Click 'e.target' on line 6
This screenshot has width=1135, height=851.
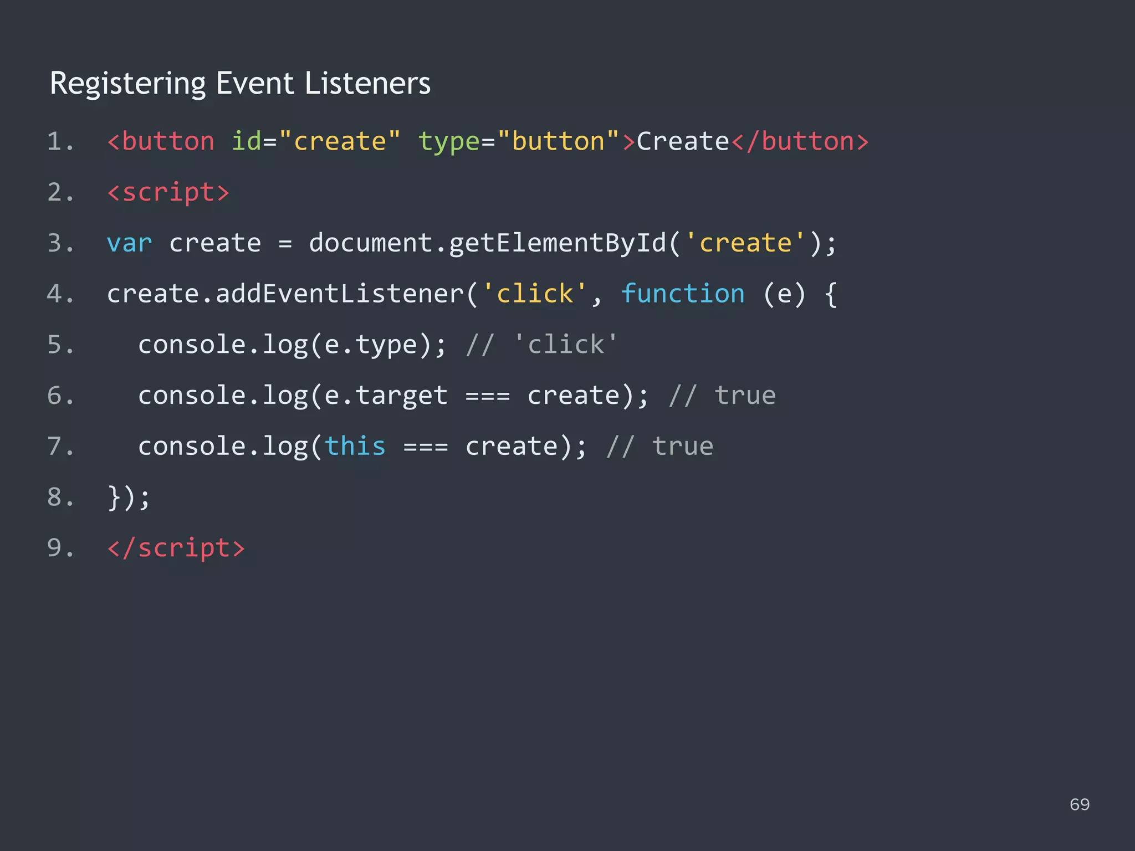click(386, 396)
